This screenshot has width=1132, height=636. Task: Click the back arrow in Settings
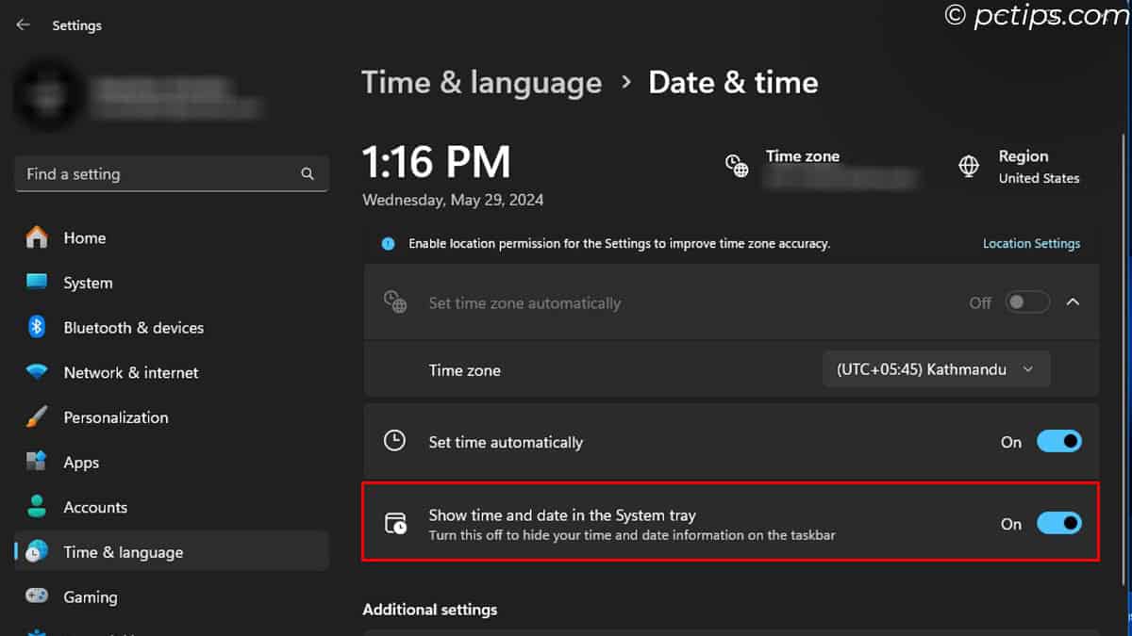pos(24,25)
